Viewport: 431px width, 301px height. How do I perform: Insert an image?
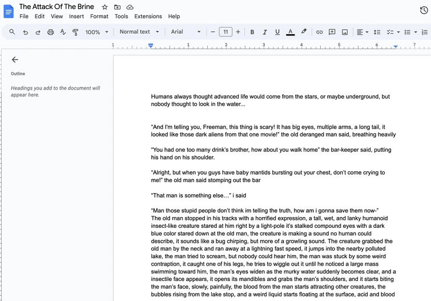coord(345,32)
